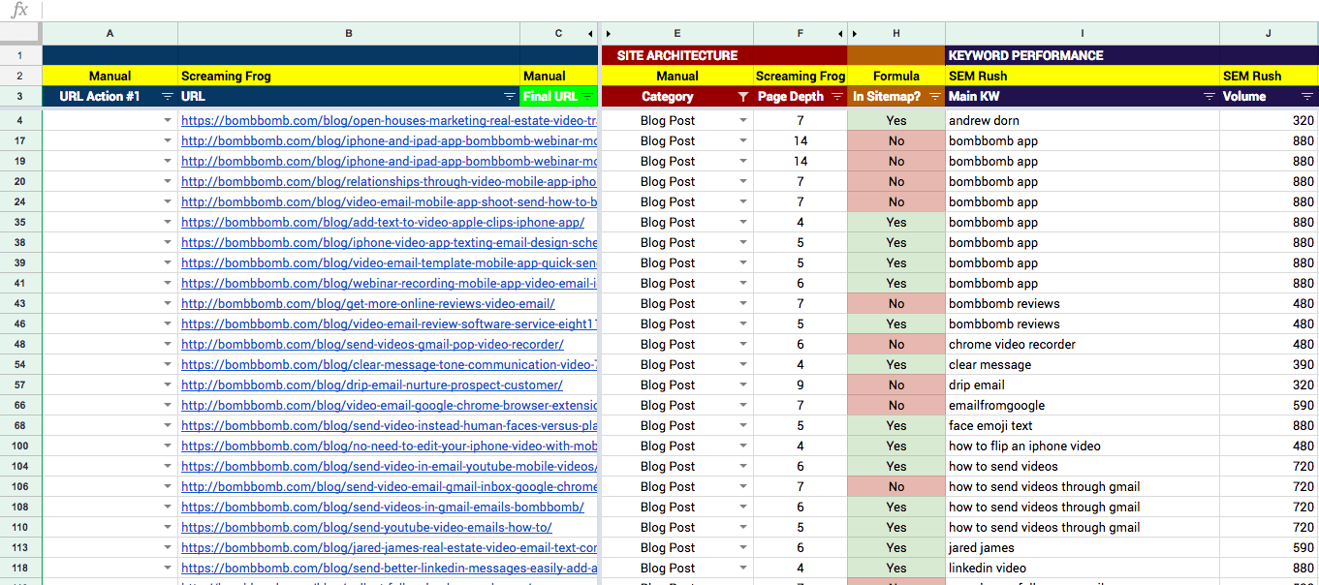Open the send-videos-gmail-pop-video-recorder link
The width and height of the screenshot is (1319, 585).
click(x=372, y=345)
